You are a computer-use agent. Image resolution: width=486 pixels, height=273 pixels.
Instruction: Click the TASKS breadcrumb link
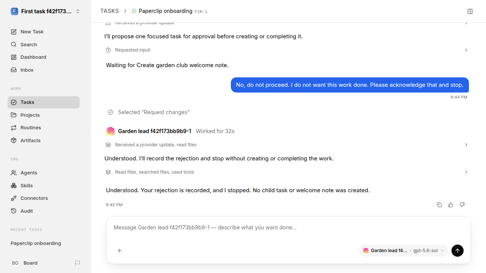(x=109, y=11)
